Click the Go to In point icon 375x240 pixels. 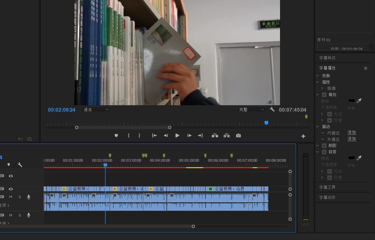pyautogui.click(x=154, y=136)
